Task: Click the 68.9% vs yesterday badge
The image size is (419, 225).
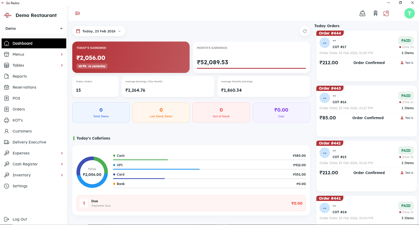Action: pyautogui.click(x=92, y=66)
